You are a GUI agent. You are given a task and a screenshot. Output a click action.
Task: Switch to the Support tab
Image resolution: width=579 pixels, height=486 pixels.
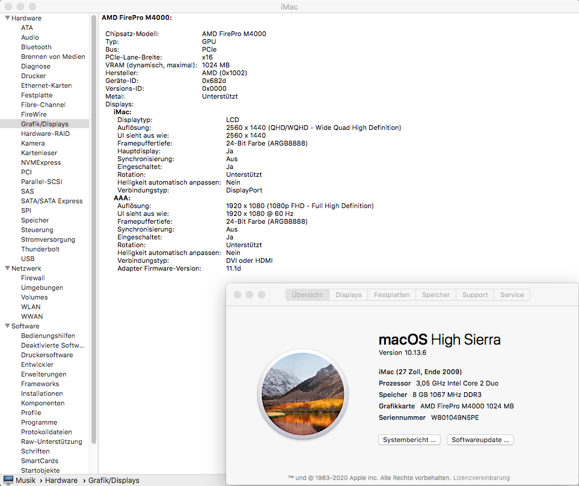coord(475,294)
